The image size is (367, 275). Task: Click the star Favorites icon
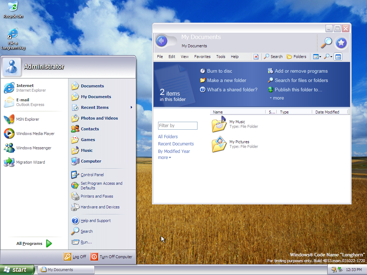click(341, 43)
